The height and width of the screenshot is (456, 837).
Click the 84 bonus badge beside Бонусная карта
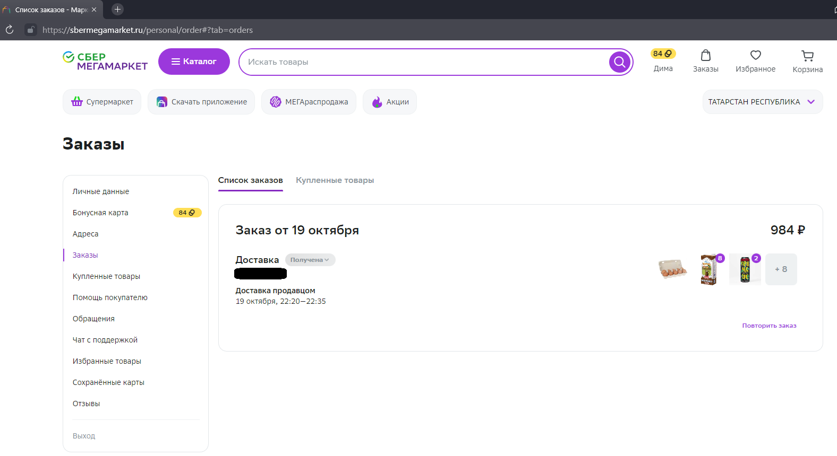tap(187, 213)
